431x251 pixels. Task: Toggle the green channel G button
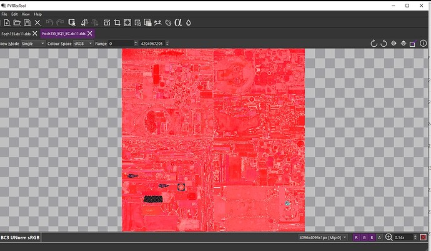364,237
